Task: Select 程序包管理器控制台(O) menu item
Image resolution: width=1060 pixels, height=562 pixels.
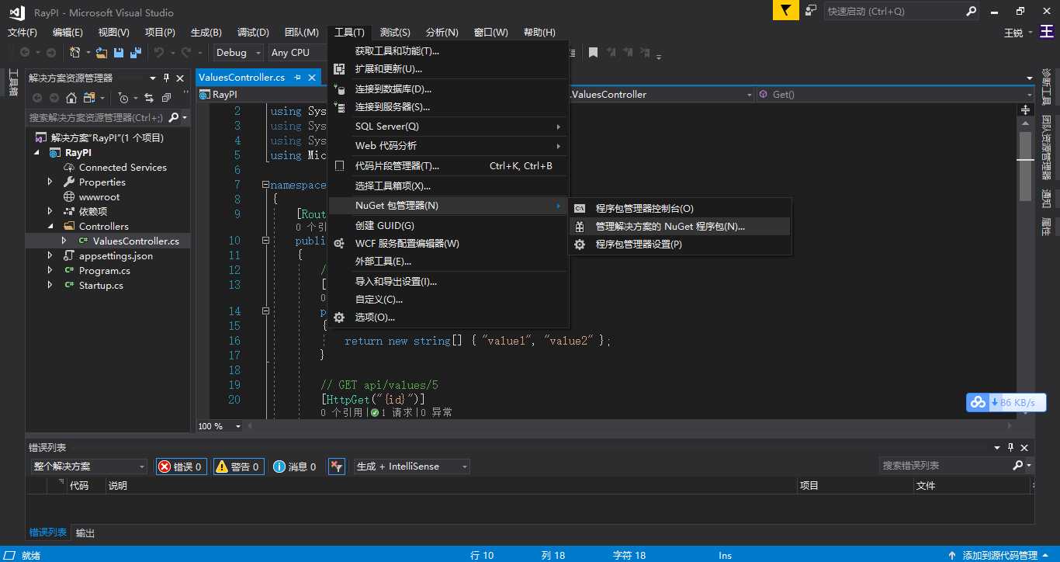Action: [680, 208]
